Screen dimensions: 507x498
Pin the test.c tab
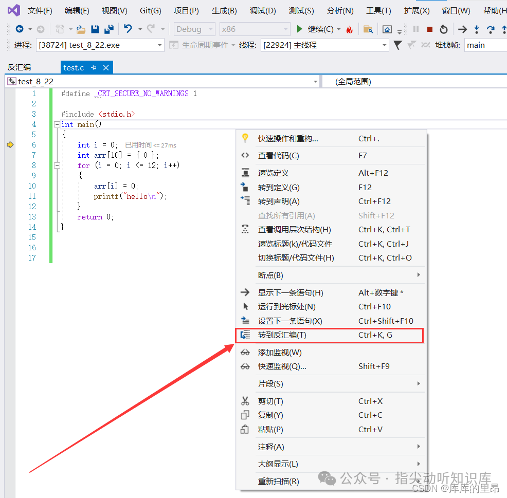tap(94, 68)
